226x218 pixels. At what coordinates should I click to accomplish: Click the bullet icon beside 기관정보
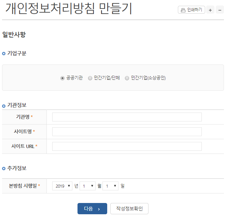(4, 106)
